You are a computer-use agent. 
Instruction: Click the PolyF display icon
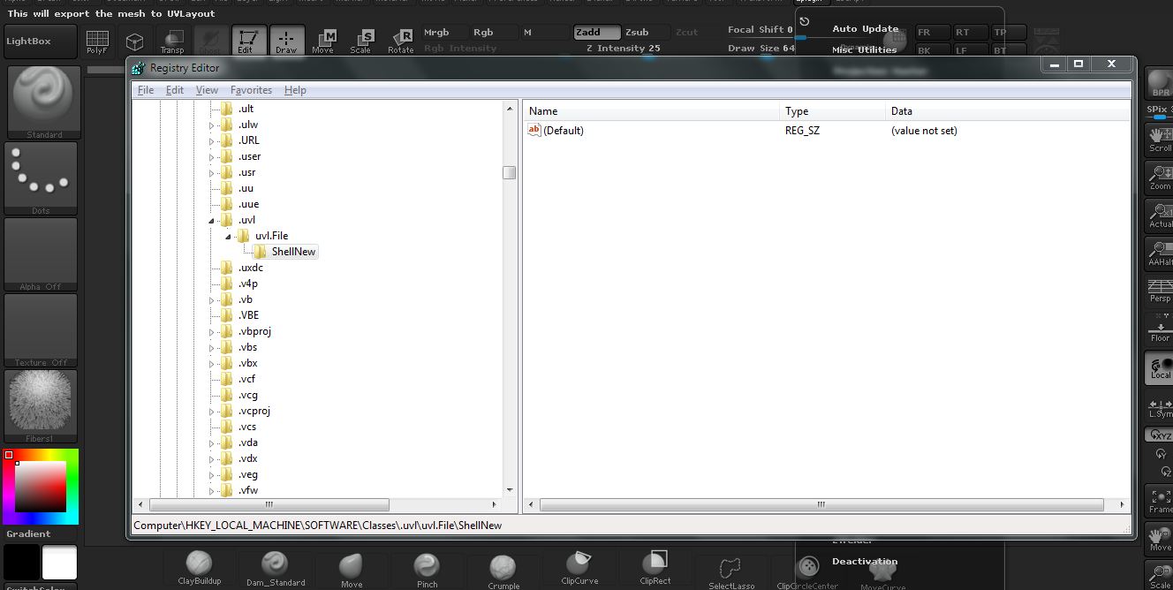tap(97, 41)
